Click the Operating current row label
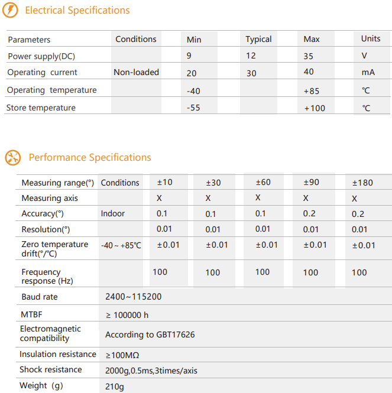392x393 pixels. (x=42, y=72)
